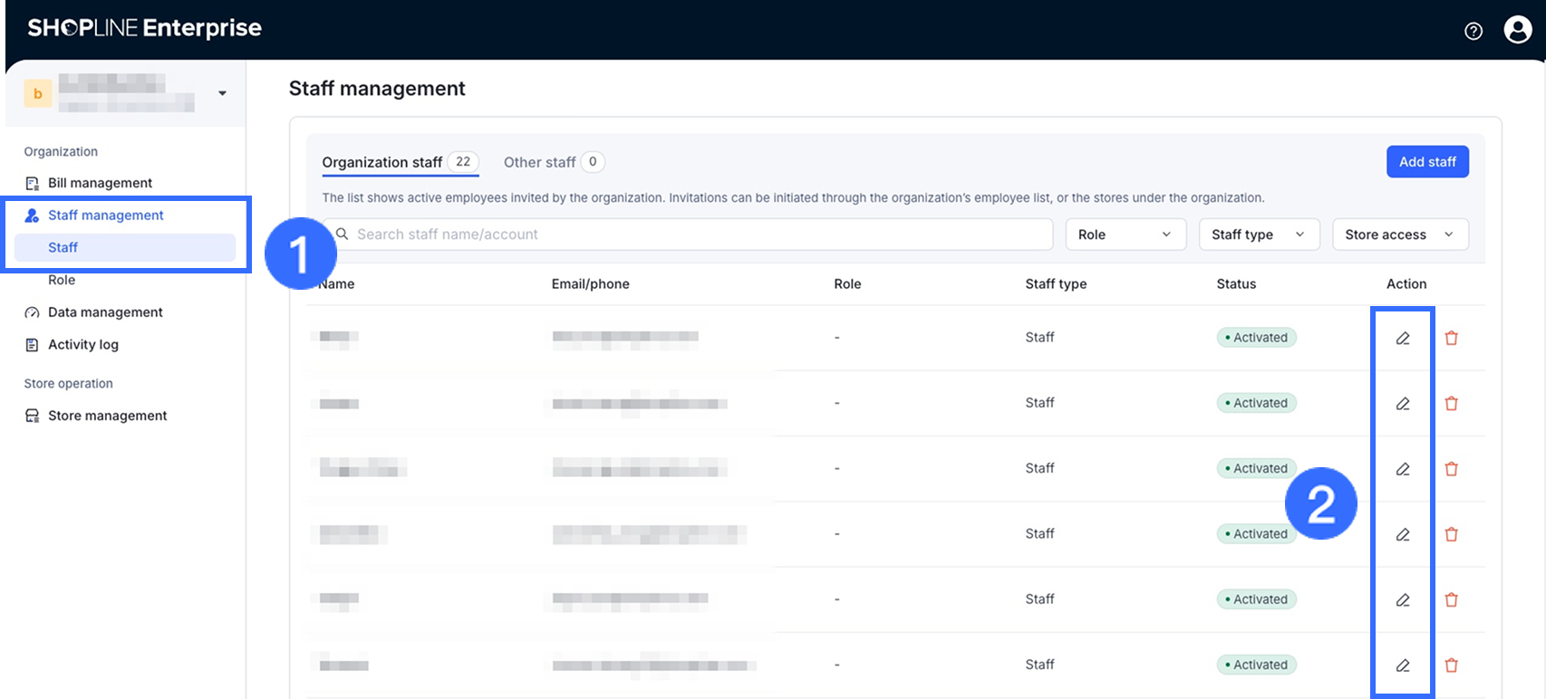Click the delete icon in second staff row

[1451, 403]
